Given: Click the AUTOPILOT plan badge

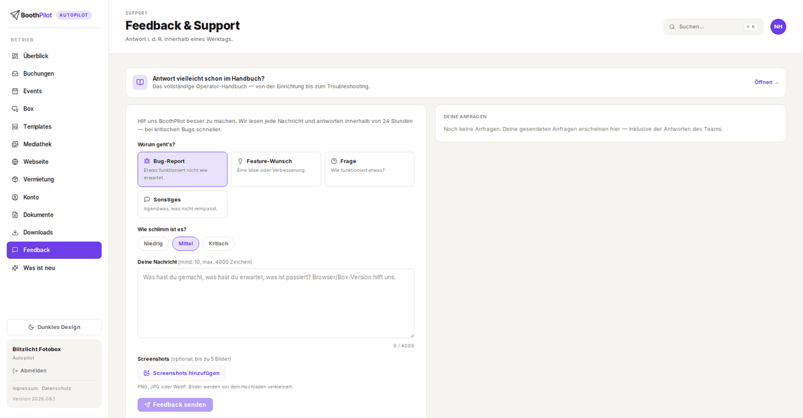Looking at the screenshot, I should pyautogui.click(x=74, y=15).
